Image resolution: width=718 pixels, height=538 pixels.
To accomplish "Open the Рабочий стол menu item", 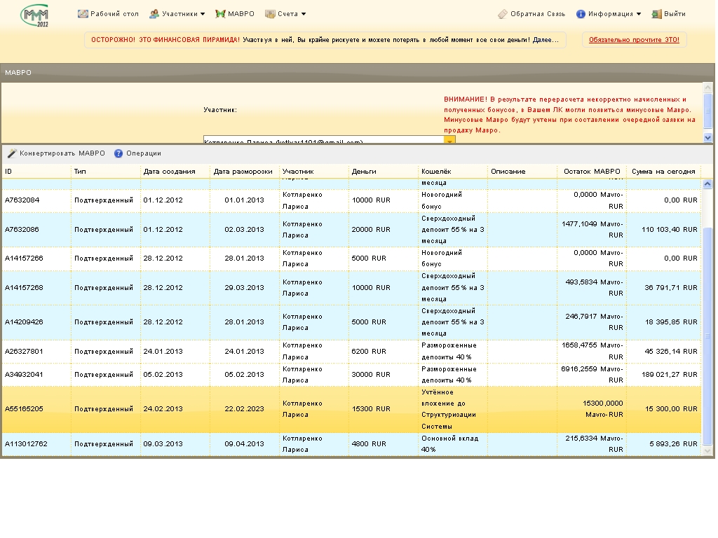I will pyautogui.click(x=109, y=14).
